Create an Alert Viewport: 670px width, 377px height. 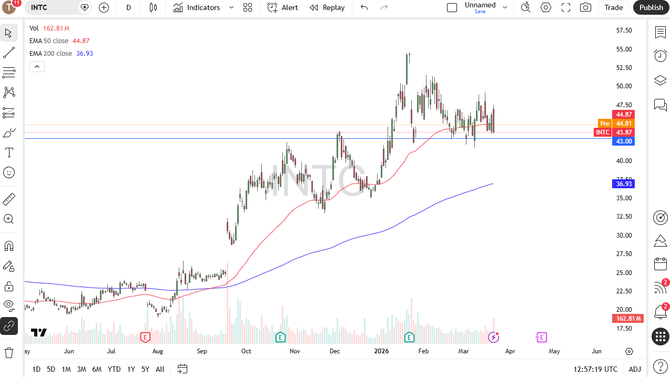(x=283, y=7)
